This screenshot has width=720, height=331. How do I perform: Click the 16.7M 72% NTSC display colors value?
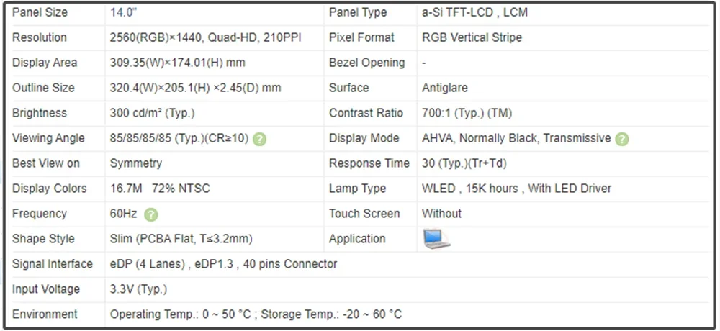click(x=159, y=189)
